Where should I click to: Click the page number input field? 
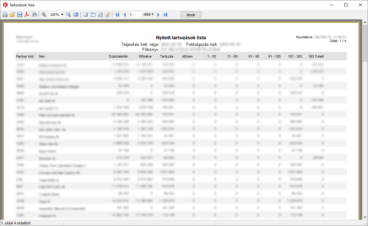click(135, 15)
